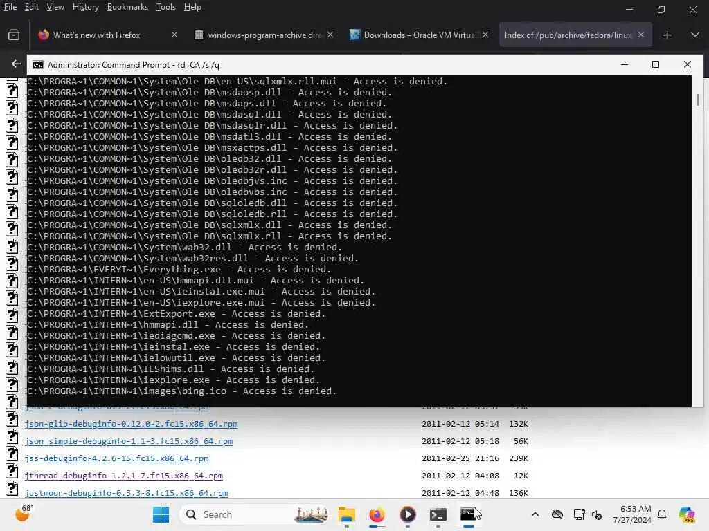Open Firefox from the taskbar
This screenshot has width=709, height=531.
coord(377,514)
